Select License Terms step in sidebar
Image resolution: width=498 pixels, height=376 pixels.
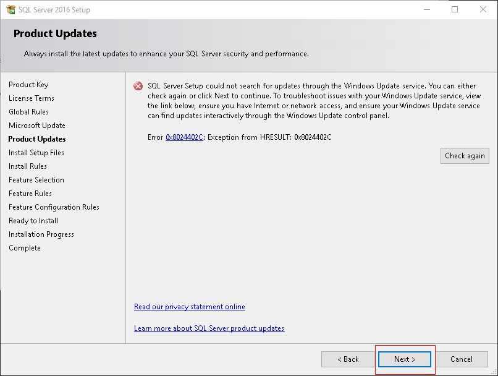coord(32,98)
